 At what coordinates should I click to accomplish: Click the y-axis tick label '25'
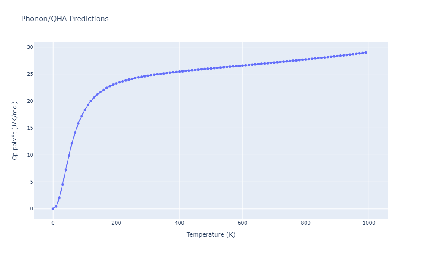[x=27, y=74]
